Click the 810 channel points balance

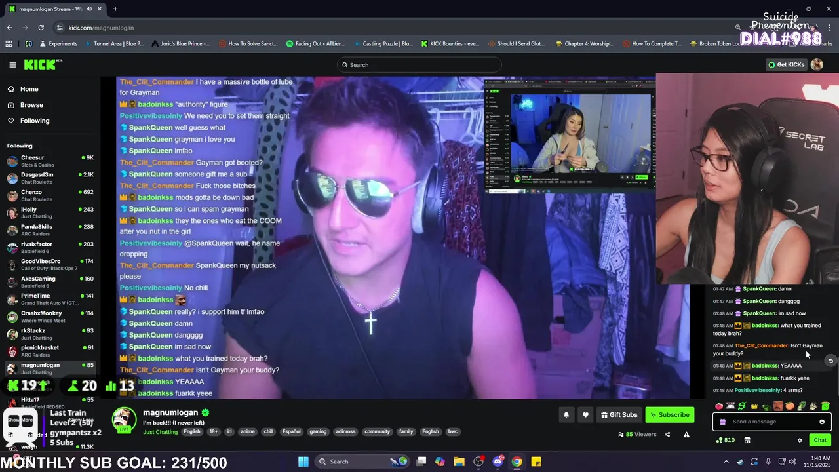[x=725, y=440]
